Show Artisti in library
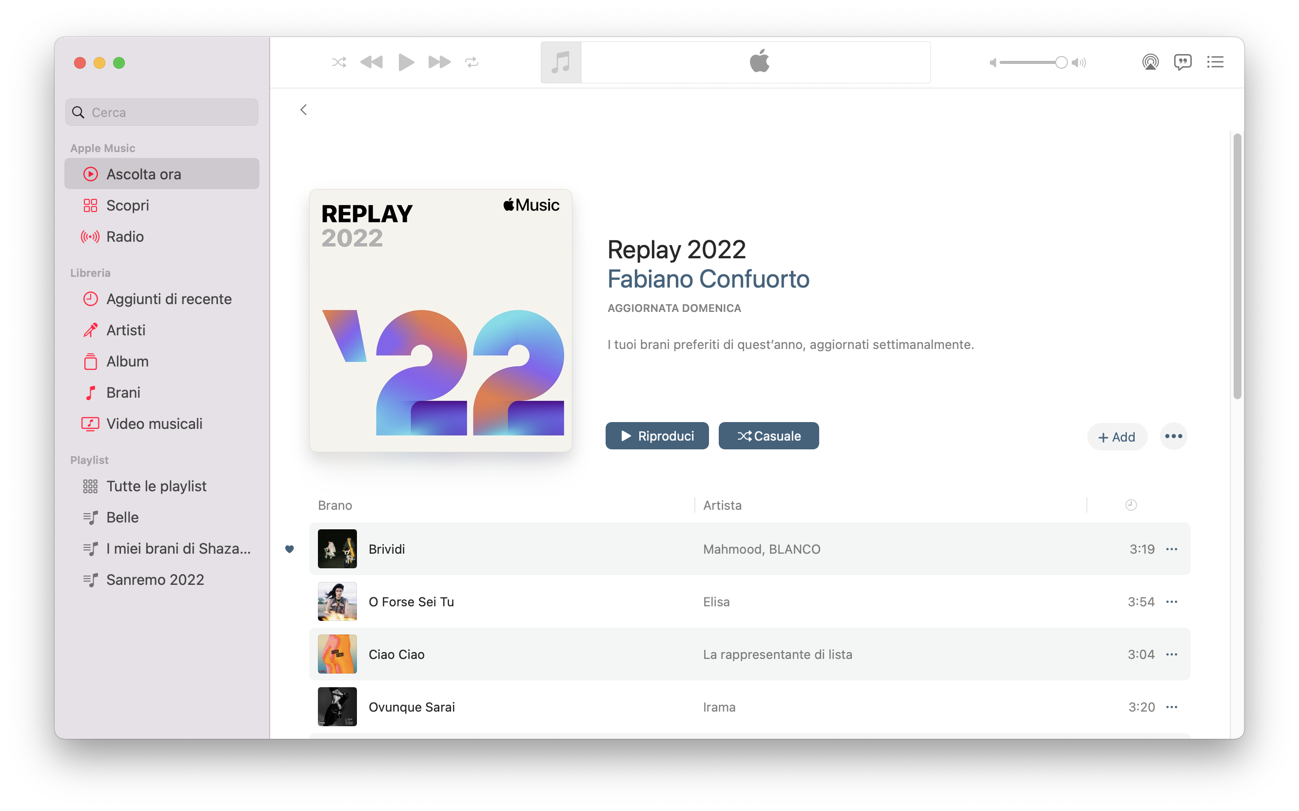The height and width of the screenshot is (811, 1299). click(x=162, y=330)
